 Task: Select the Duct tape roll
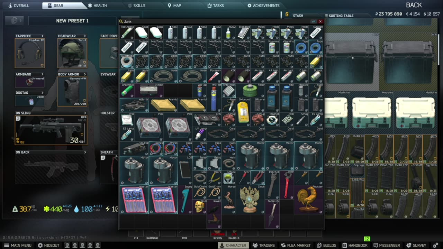tap(127, 61)
